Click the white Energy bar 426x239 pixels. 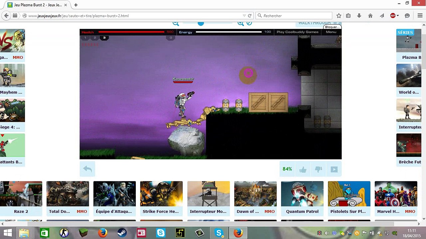point(229,32)
